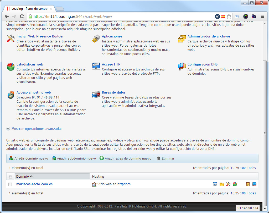Click Añadir dominio nuevo icon
Screen dimensions: 269x213
(11, 158)
